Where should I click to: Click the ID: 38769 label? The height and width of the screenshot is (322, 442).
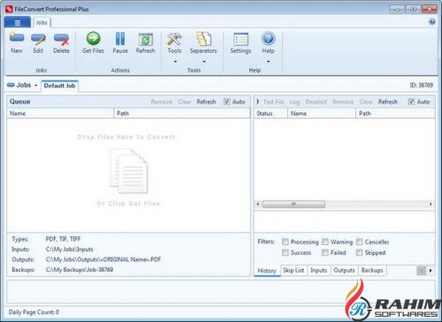[422, 85]
